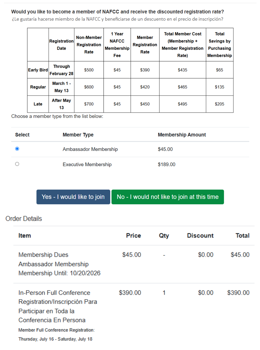Click the 'Item' header in order details
This screenshot has height=350, width=260.
click(x=25, y=236)
